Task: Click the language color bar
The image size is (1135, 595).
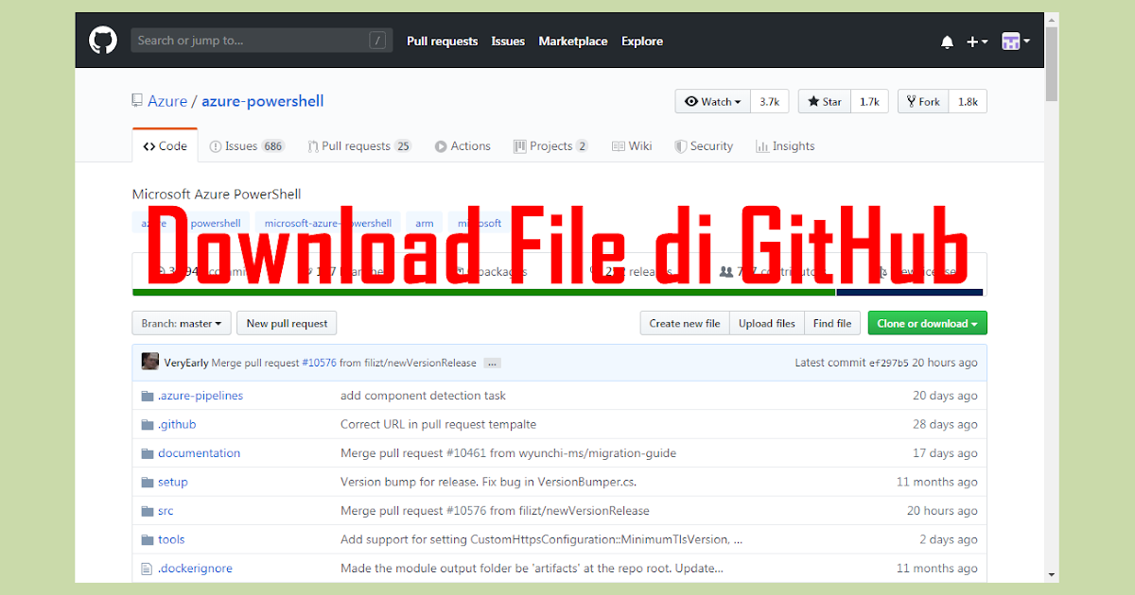Action: click(558, 292)
